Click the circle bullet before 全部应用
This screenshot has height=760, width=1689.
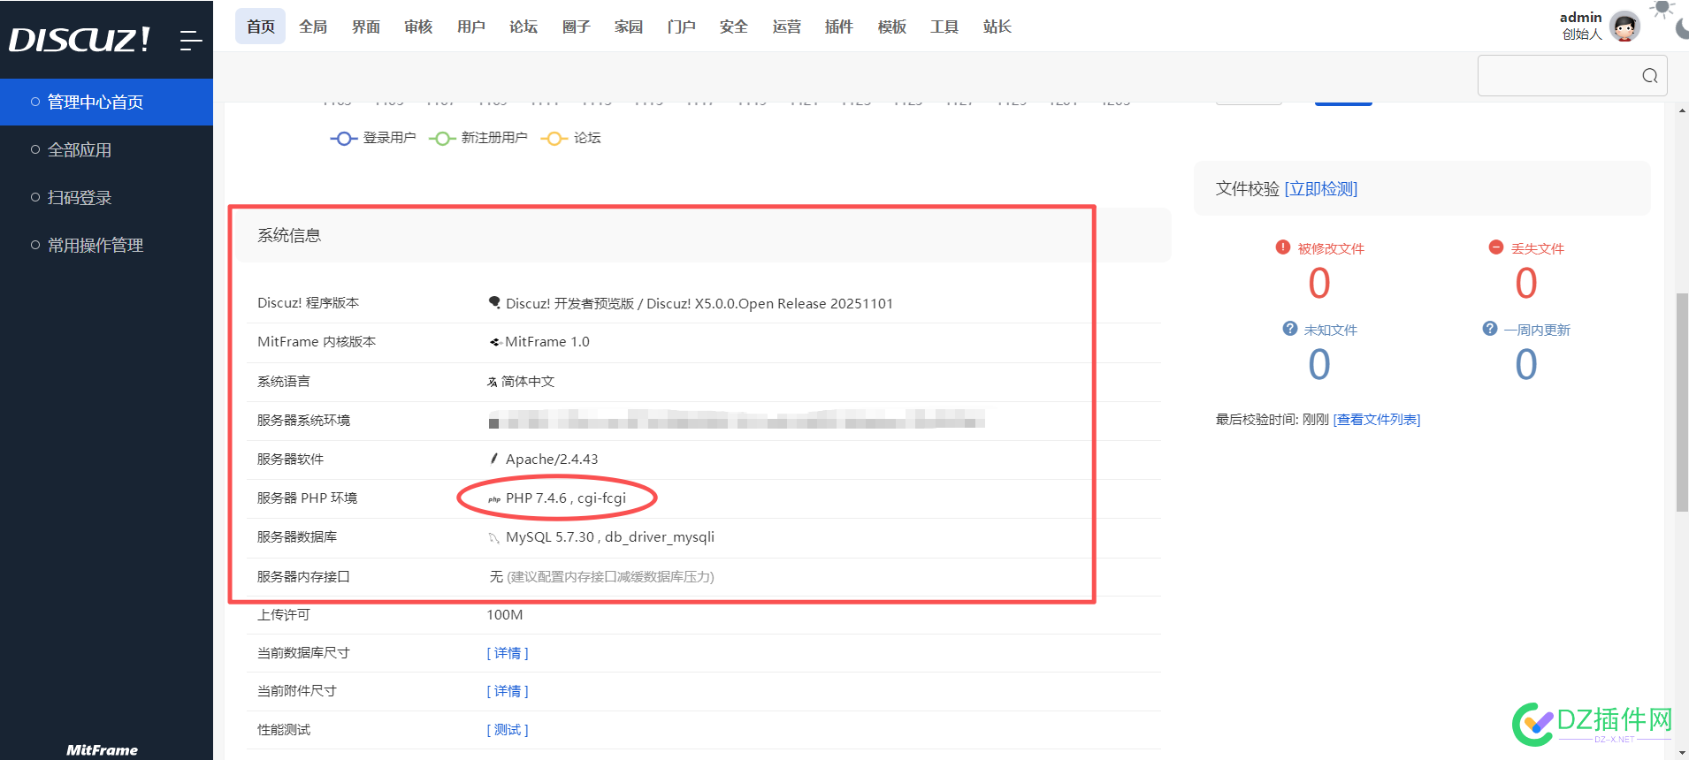click(35, 149)
